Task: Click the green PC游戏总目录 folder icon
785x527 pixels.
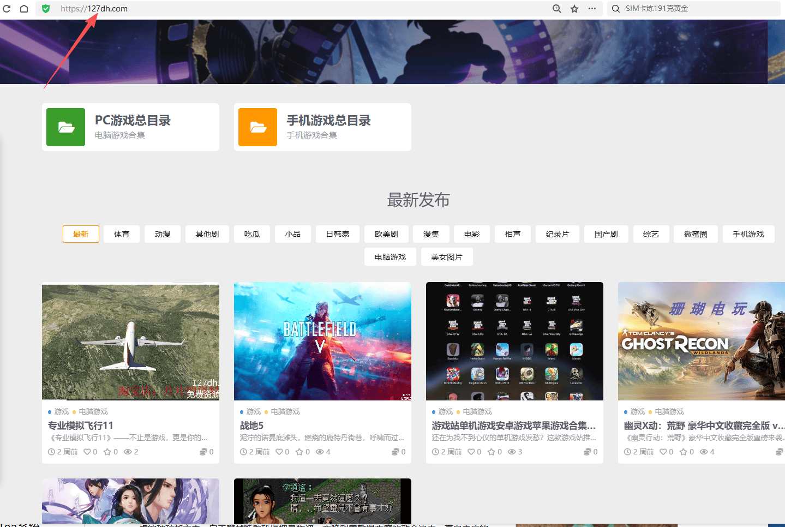Action: 65,127
